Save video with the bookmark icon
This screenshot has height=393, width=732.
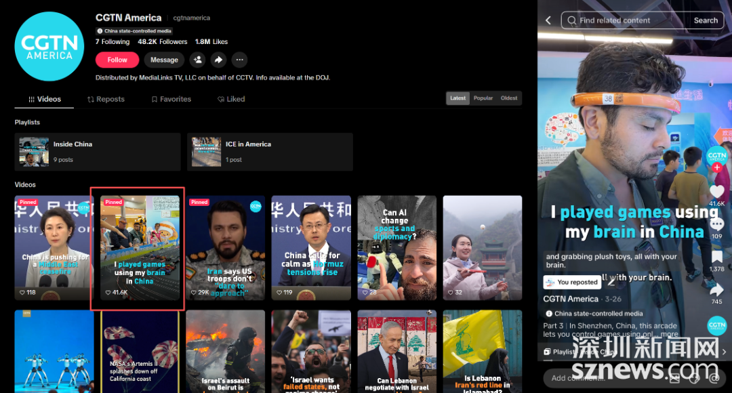tap(716, 257)
